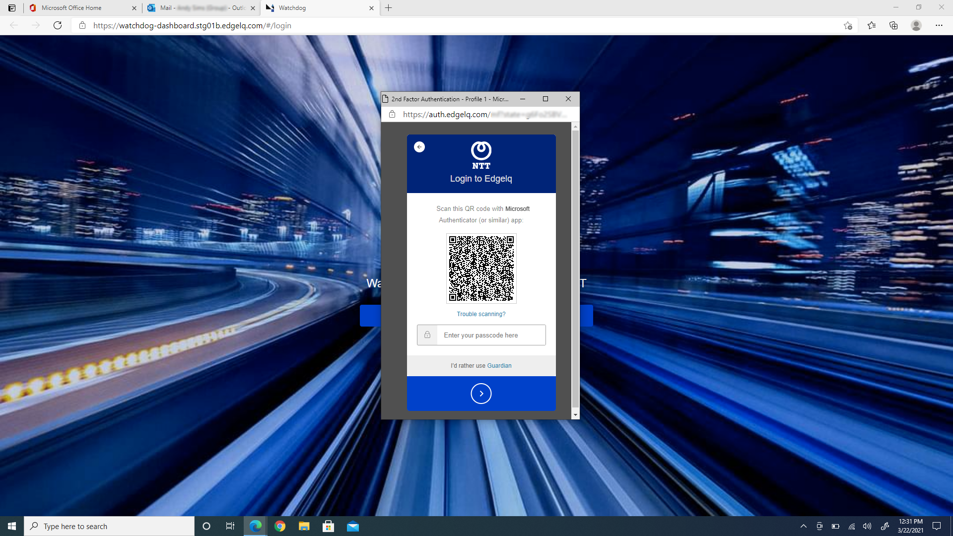Click the Microsoft Edge taskbar icon
This screenshot has height=536, width=953.
click(x=255, y=526)
